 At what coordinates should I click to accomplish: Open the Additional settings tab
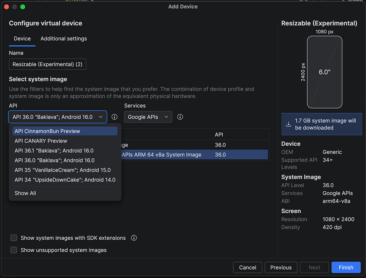(64, 39)
